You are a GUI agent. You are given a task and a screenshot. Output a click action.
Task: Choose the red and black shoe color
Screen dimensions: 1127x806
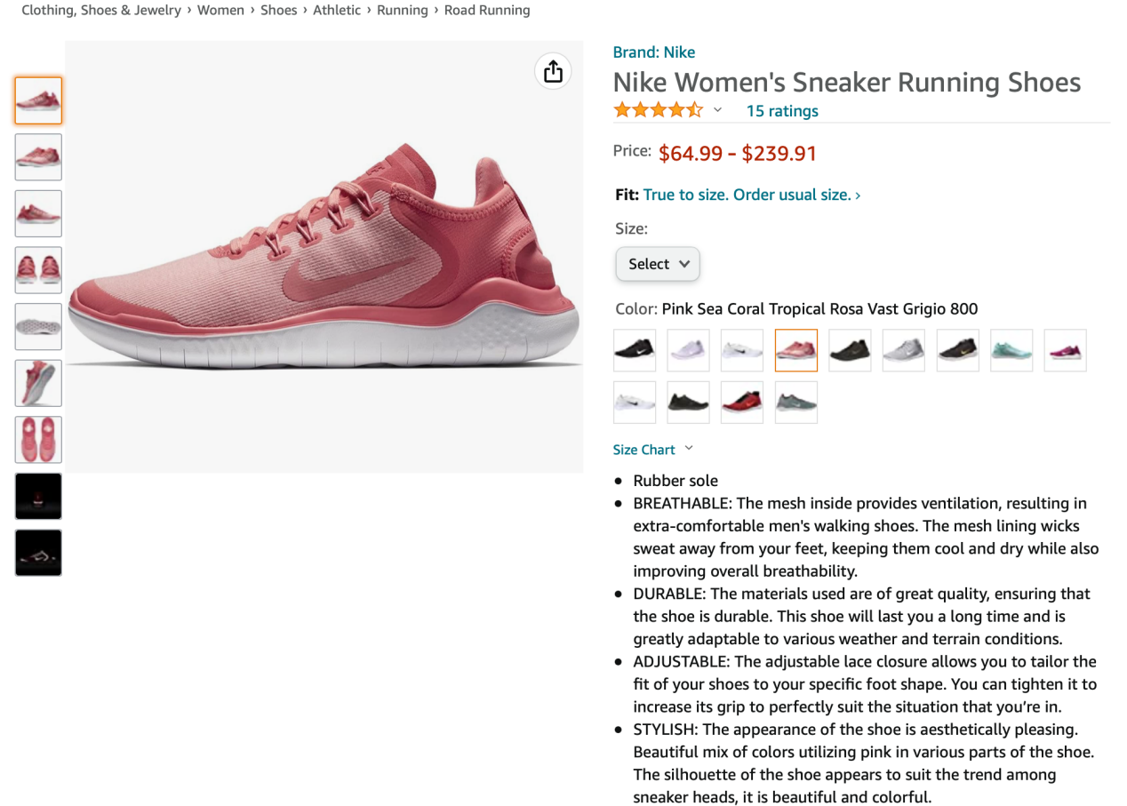click(x=742, y=403)
